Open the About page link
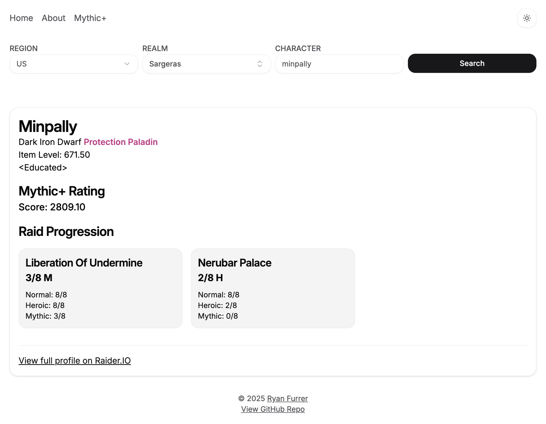This screenshot has width=546, height=424. pos(53,18)
